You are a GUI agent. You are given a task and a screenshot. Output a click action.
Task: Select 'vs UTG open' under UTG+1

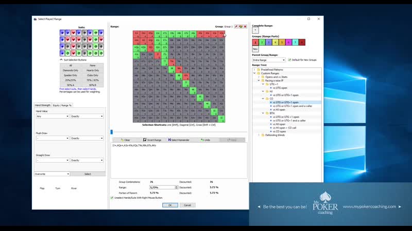[x=280, y=88]
